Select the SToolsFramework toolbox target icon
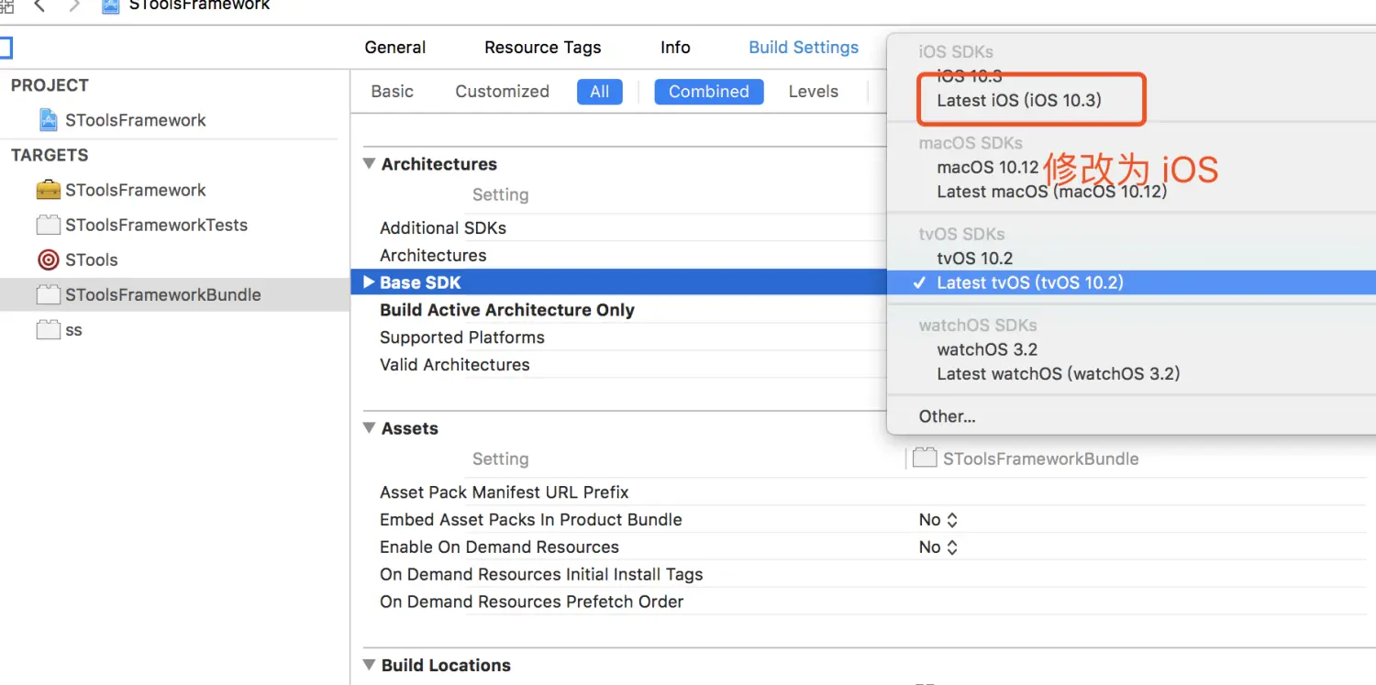This screenshot has height=685, width=1376. (49, 190)
